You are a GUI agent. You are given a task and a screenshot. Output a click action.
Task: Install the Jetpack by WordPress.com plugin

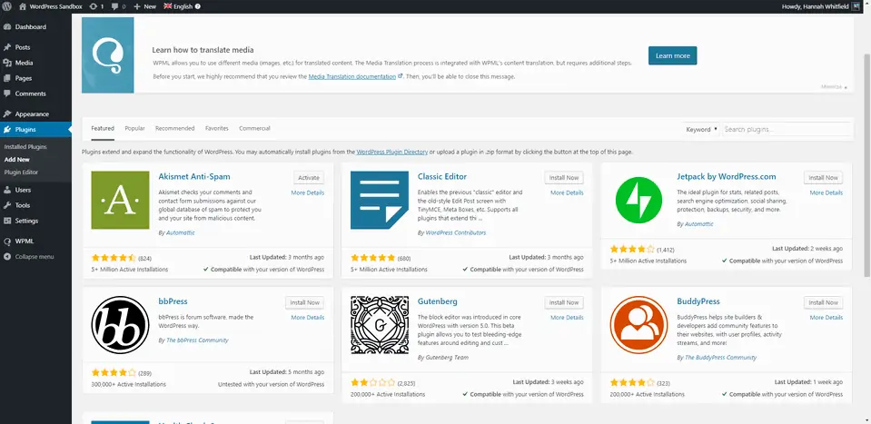point(823,178)
